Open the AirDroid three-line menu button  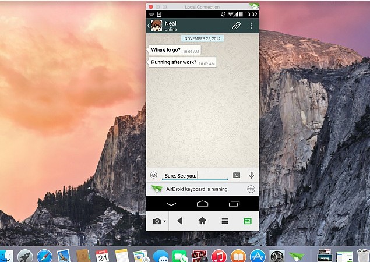pyautogui.click(x=224, y=221)
